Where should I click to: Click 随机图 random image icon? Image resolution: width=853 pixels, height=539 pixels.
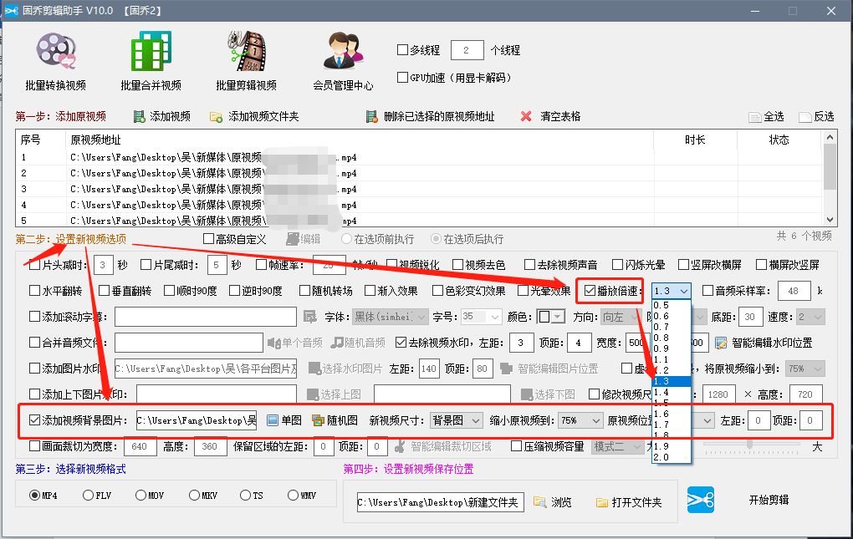coord(318,420)
